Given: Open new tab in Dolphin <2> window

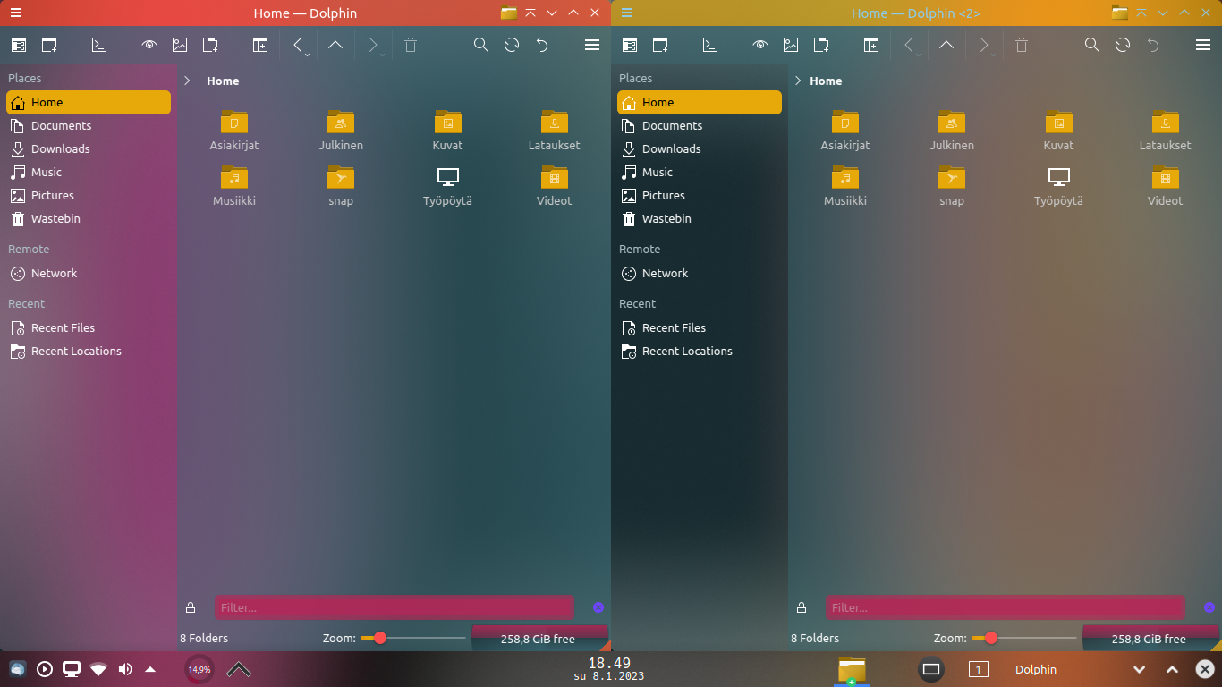Looking at the screenshot, I should pyautogui.click(x=660, y=45).
